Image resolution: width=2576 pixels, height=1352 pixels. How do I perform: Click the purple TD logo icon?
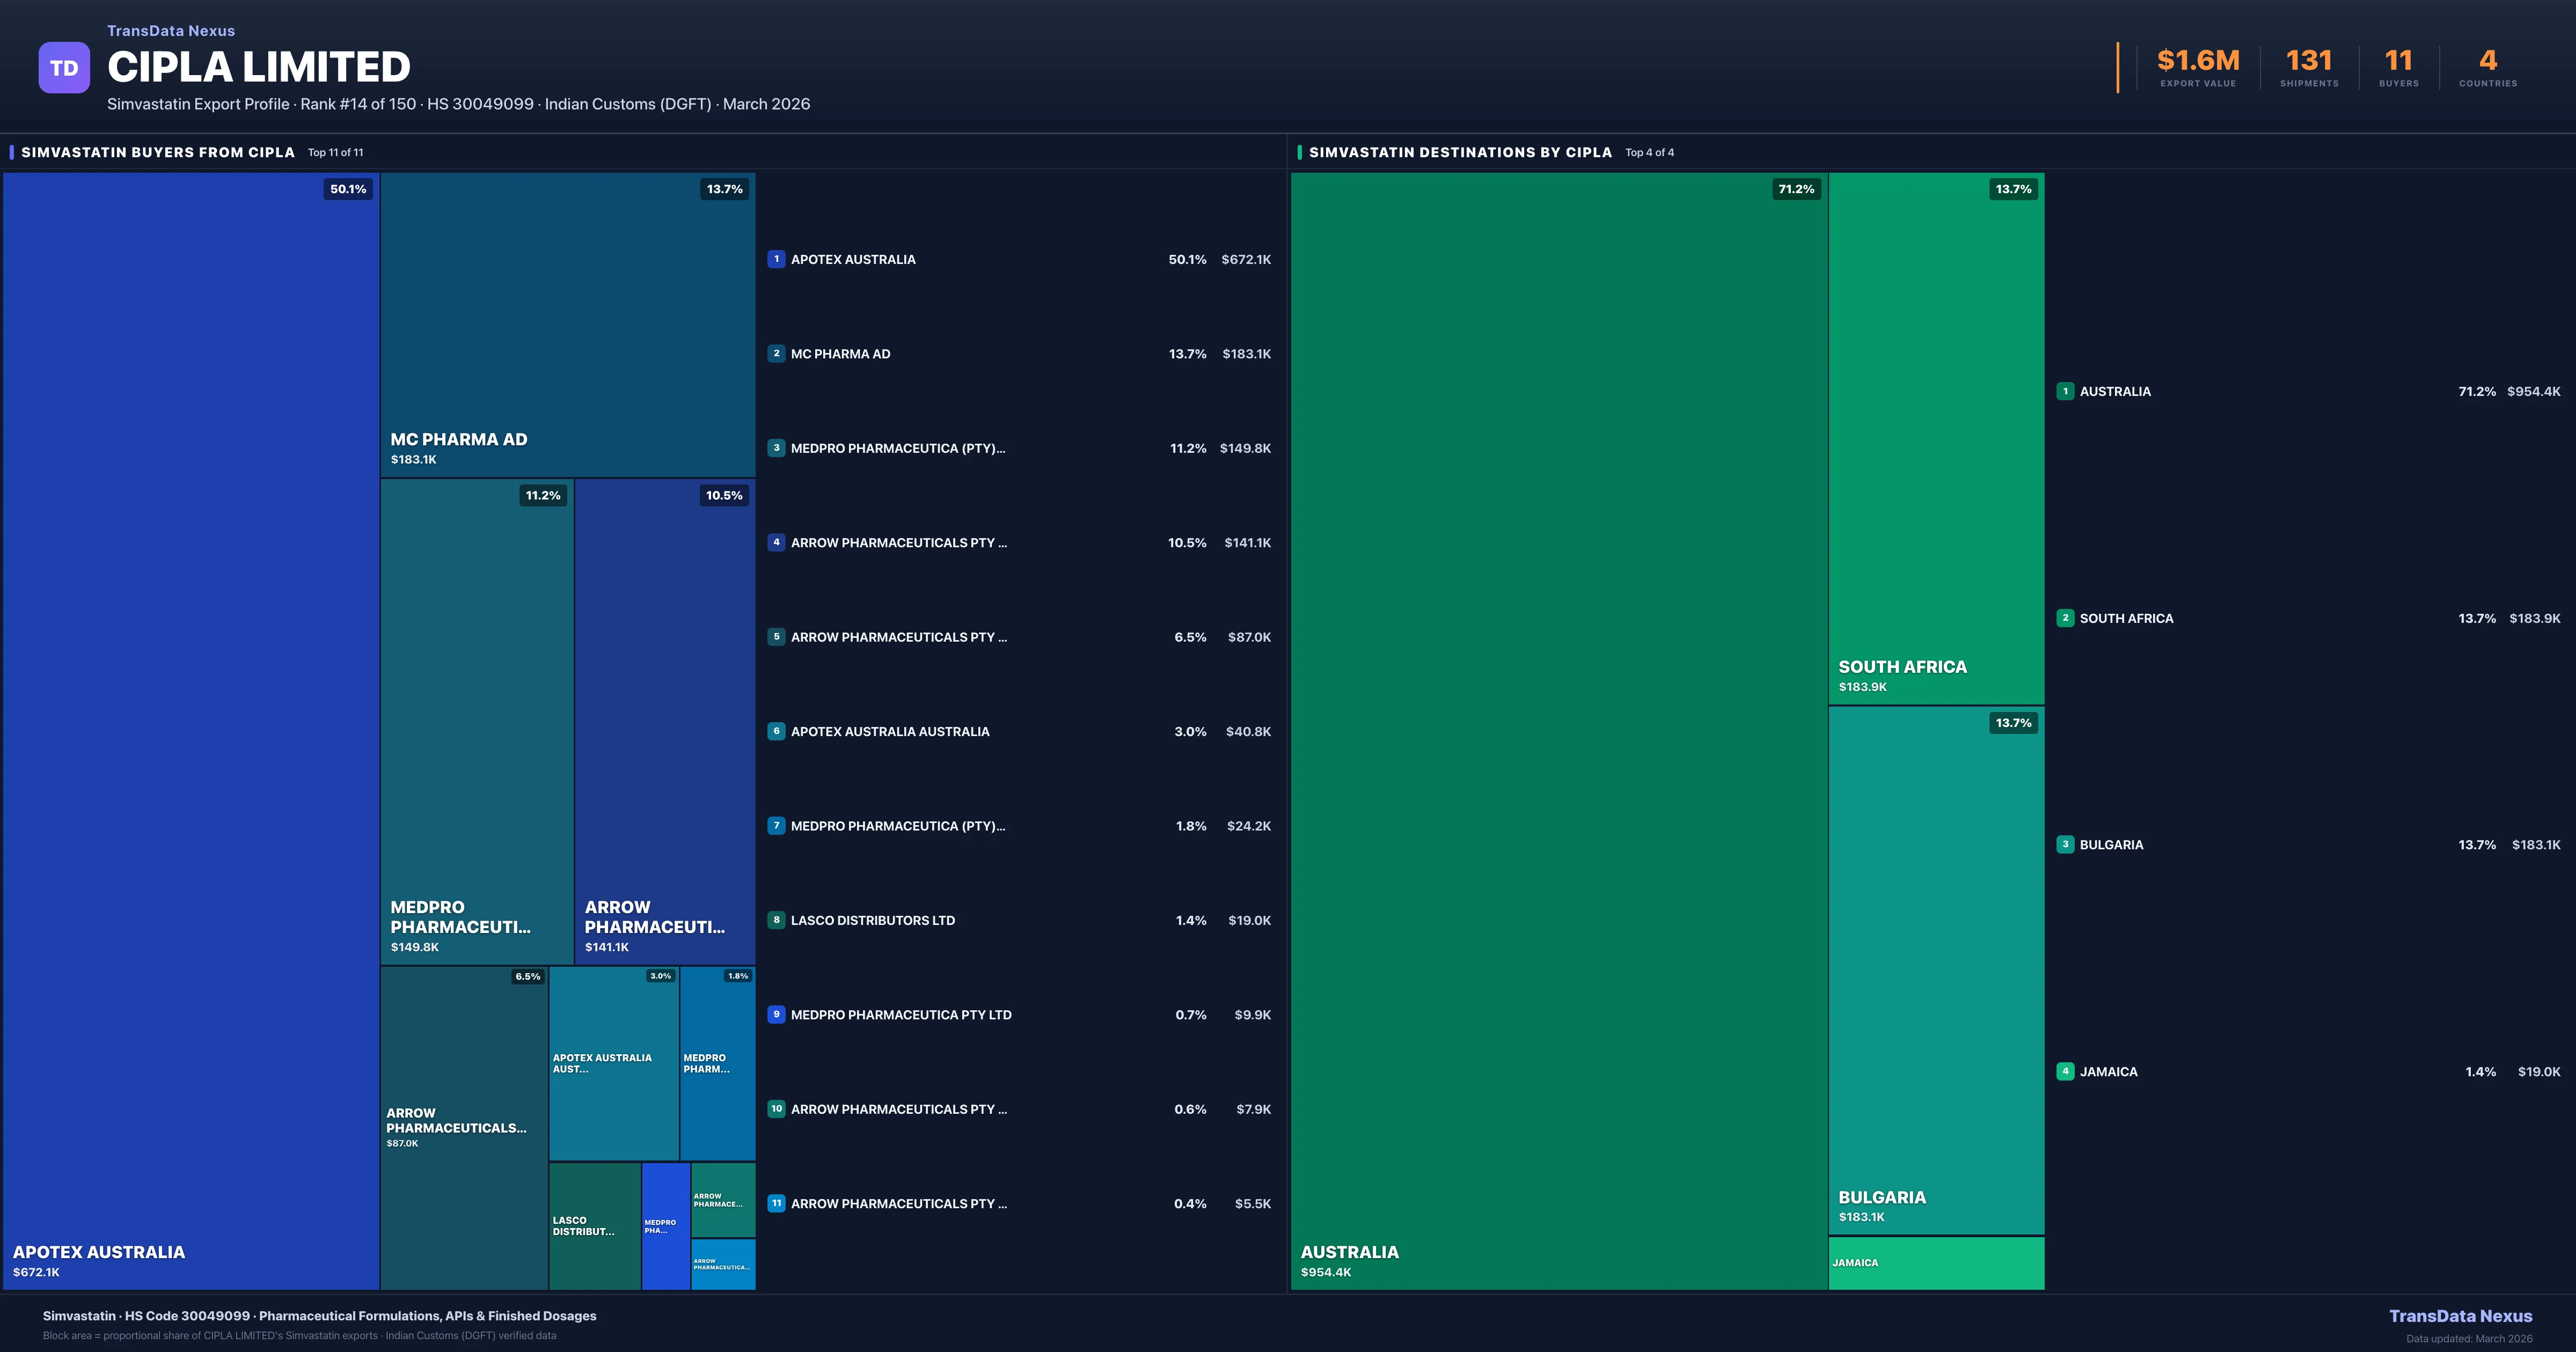tap(64, 68)
